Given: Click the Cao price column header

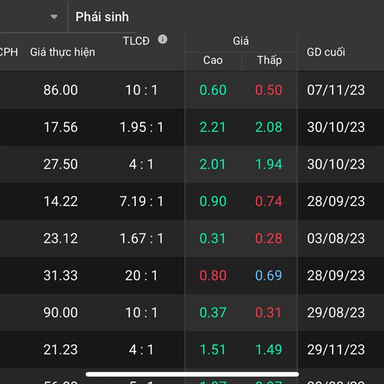Looking at the screenshot, I should point(213,61).
